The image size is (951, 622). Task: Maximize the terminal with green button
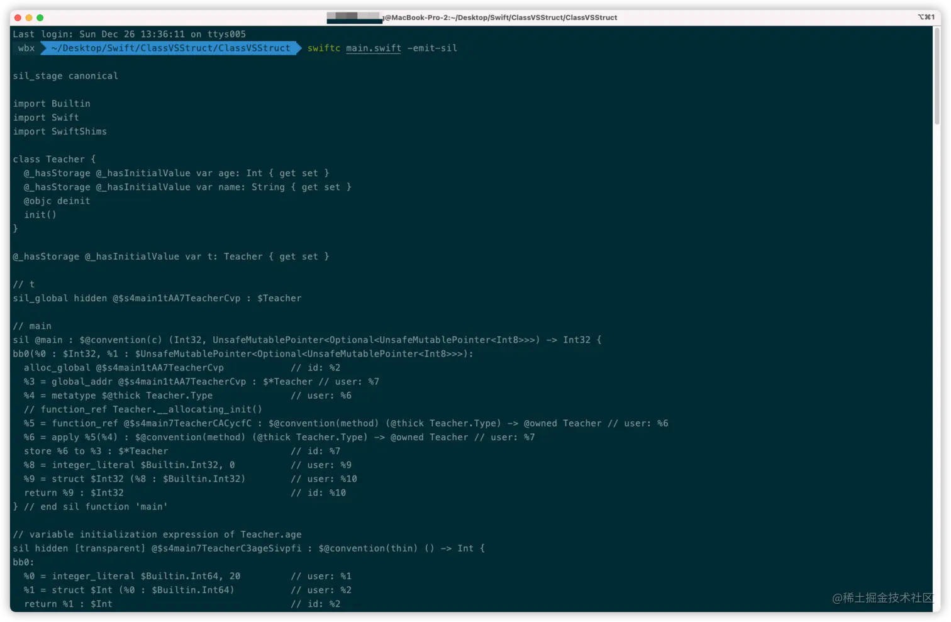point(40,18)
